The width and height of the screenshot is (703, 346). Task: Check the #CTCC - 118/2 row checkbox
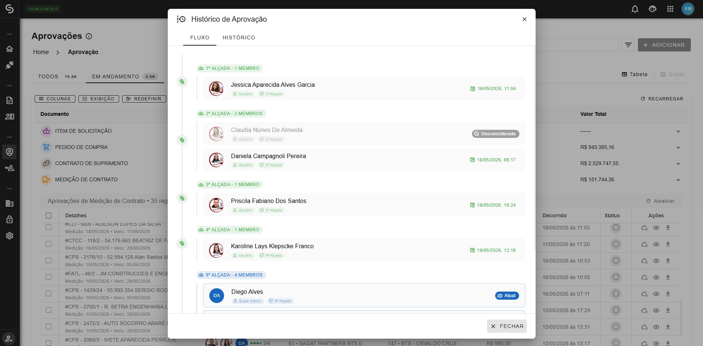click(x=49, y=244)
